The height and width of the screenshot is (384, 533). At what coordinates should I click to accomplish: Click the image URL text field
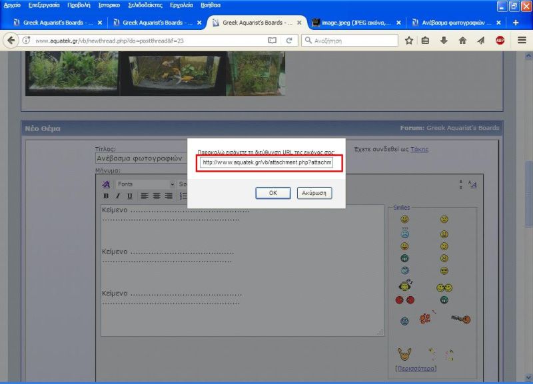point(266,162)
